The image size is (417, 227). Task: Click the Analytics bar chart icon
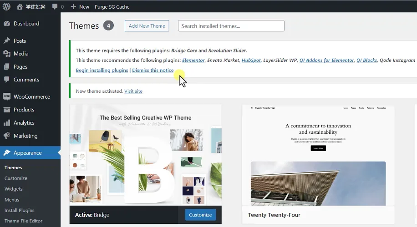click(7, 122)
